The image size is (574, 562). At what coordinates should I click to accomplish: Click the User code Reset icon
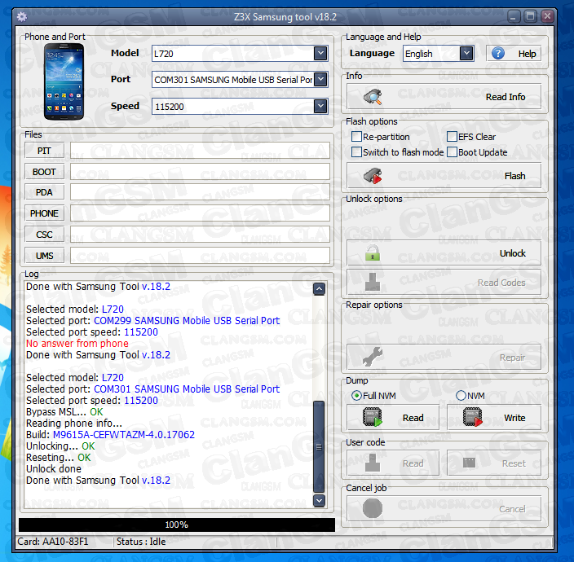pos(470,463)
